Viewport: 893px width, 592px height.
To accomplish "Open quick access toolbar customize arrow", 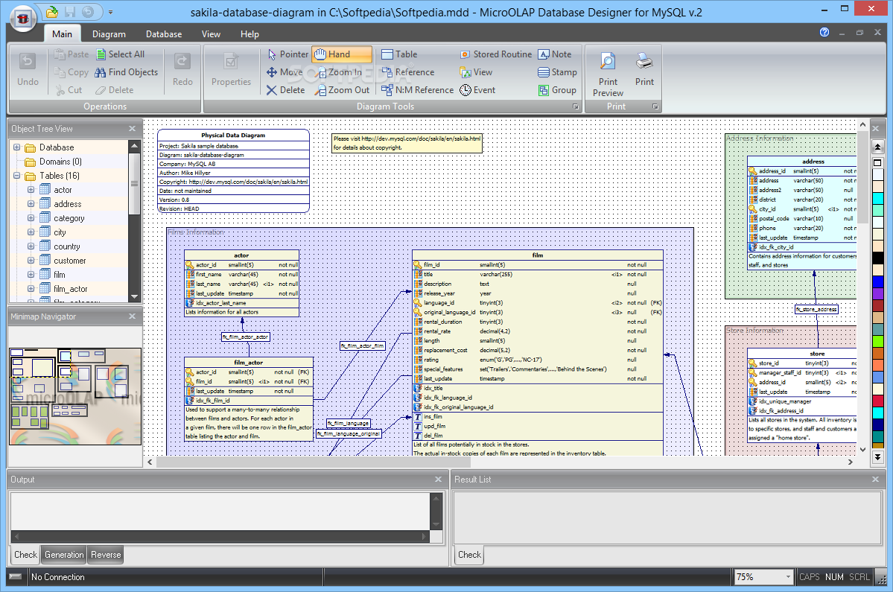I will 110,12.
